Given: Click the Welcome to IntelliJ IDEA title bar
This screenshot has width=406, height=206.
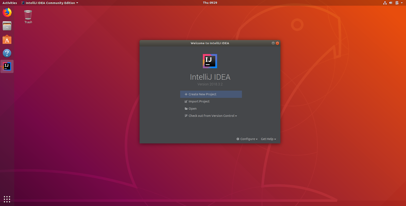Looking at the screenshot, I should click(x=210, y=43).
